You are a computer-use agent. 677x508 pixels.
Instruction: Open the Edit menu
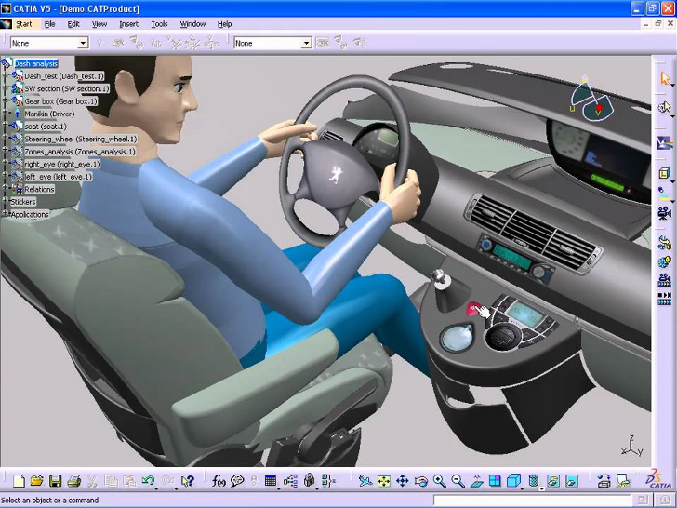73,24
